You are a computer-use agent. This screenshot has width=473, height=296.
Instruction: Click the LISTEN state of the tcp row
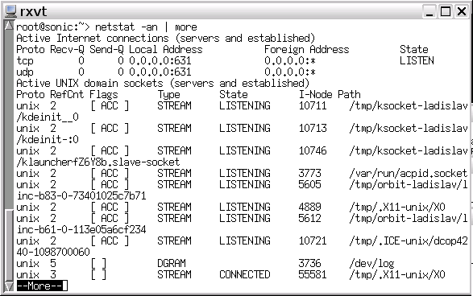tap(417, 61)
